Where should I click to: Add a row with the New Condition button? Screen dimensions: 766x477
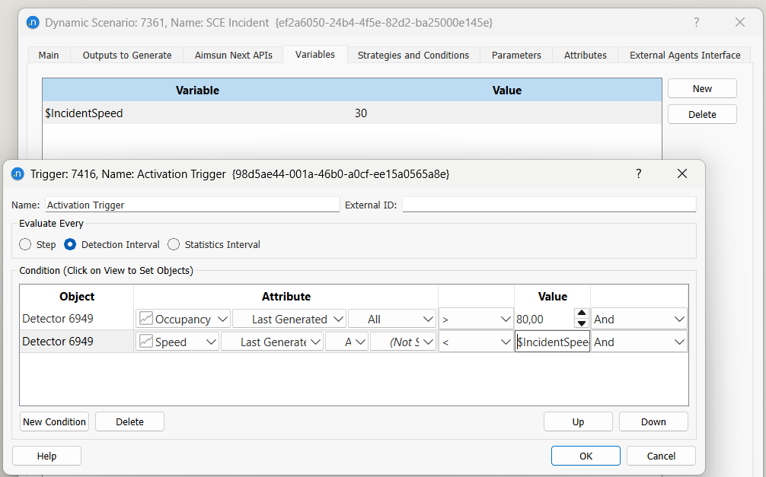[54, 421]
